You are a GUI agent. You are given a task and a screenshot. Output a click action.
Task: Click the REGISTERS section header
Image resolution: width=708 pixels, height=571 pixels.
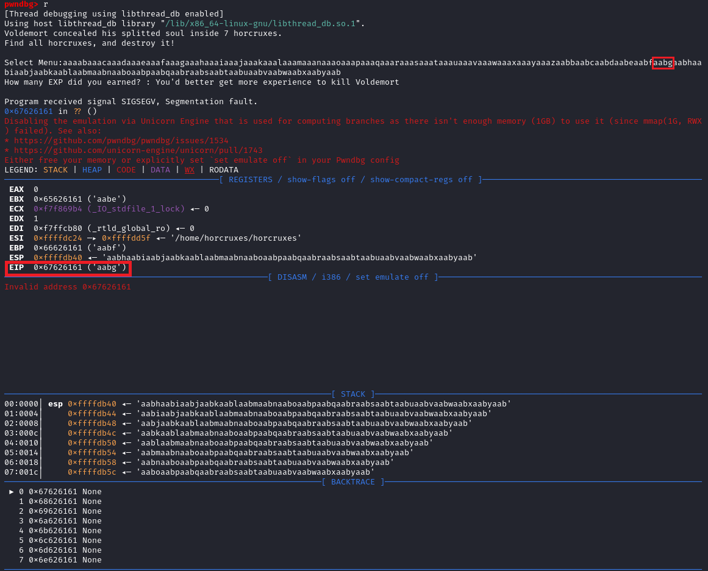click(x=351, y=180)
